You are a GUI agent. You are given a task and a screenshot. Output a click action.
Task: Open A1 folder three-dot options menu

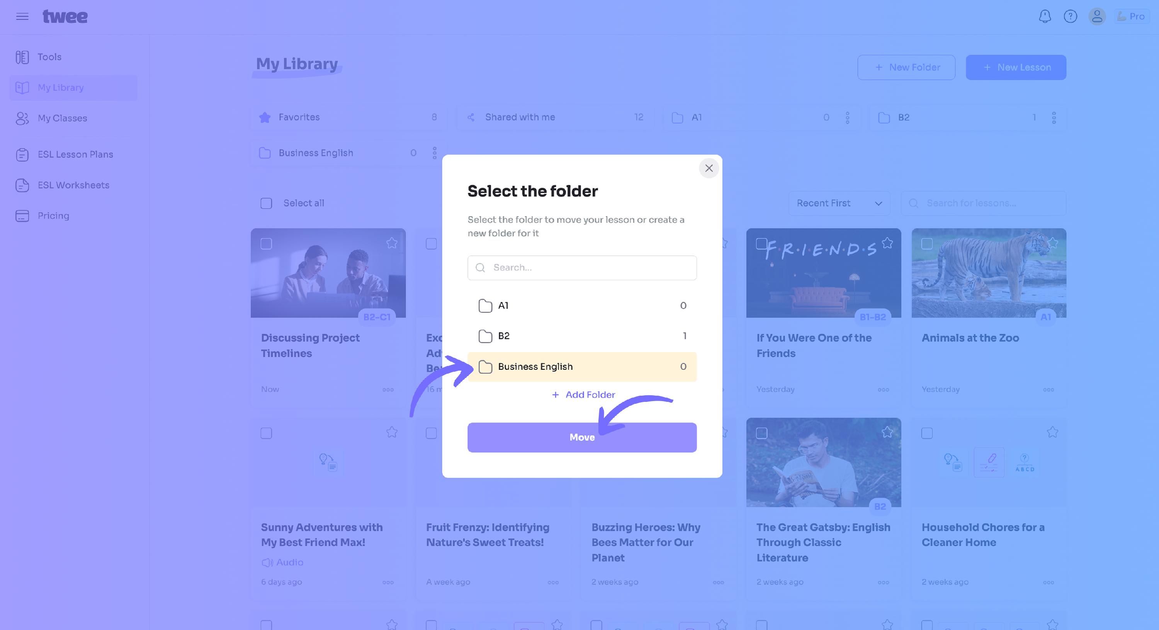click(848, 118)
